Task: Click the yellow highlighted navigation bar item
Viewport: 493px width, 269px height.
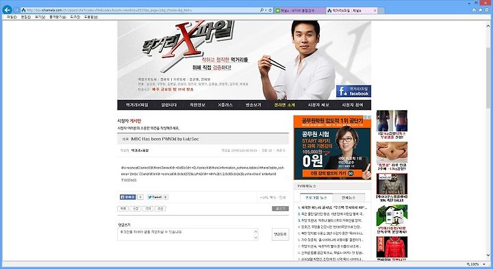Action: 284,105
